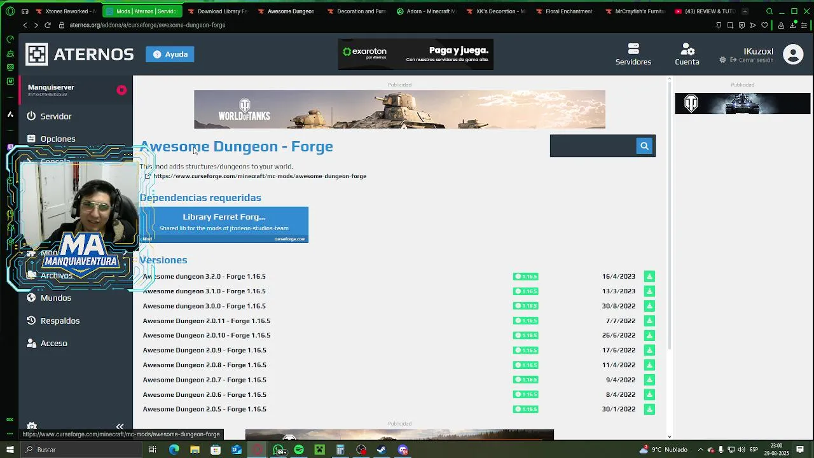Download Awesome Dungeon 2.0.11 version

[649, 321]
